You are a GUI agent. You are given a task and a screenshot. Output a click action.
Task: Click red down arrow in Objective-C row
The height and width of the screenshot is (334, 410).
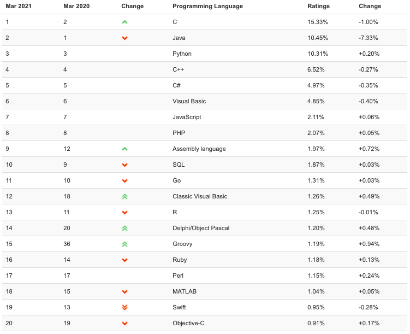(x=124, y=324)
